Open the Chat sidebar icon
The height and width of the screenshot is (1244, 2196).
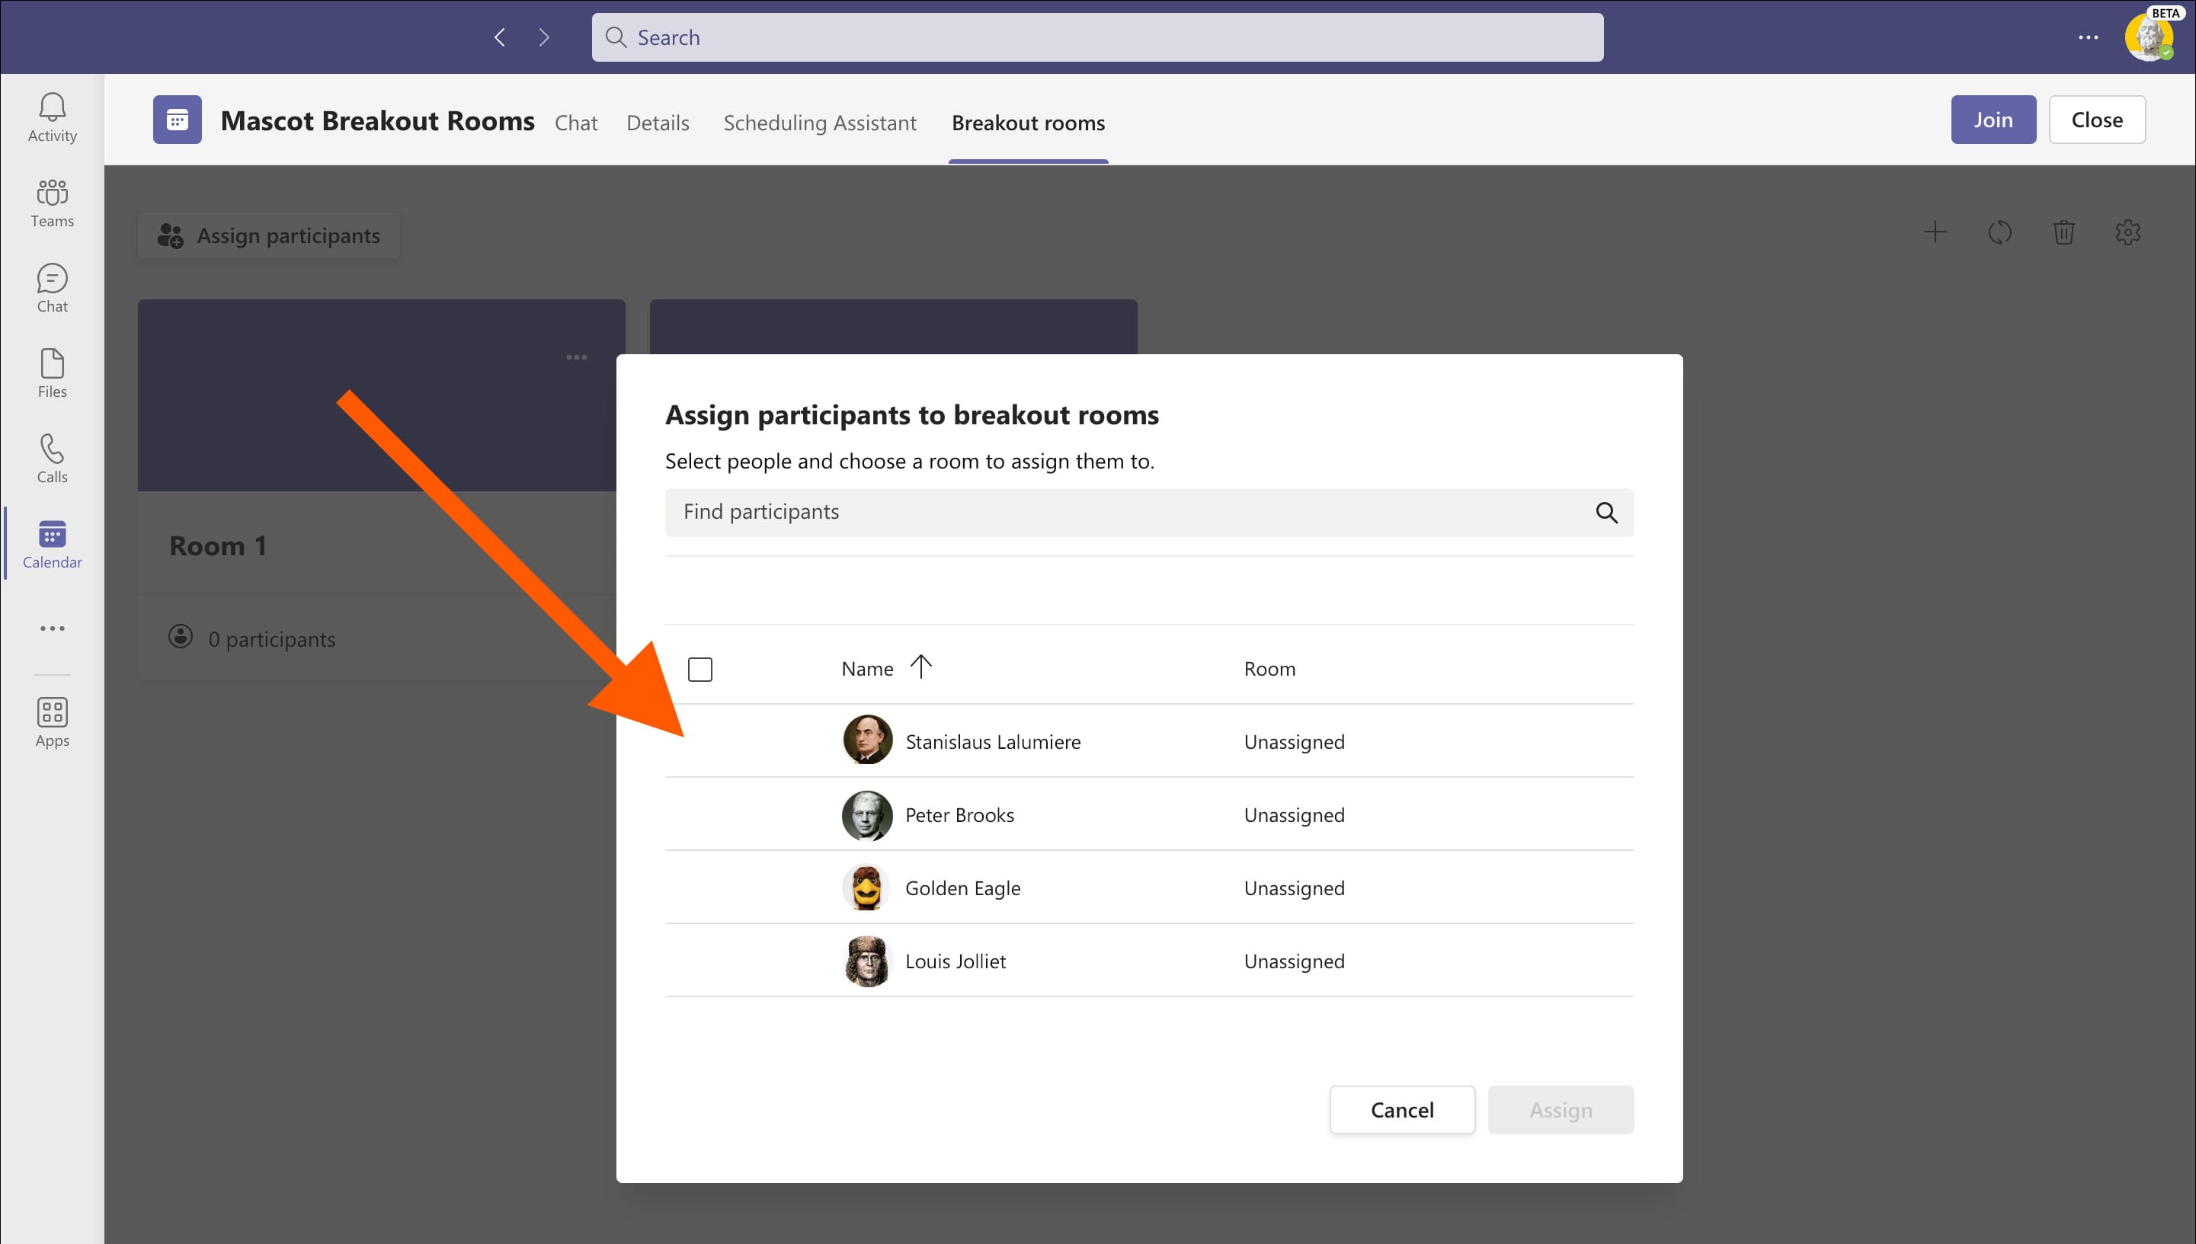(52, 288)
